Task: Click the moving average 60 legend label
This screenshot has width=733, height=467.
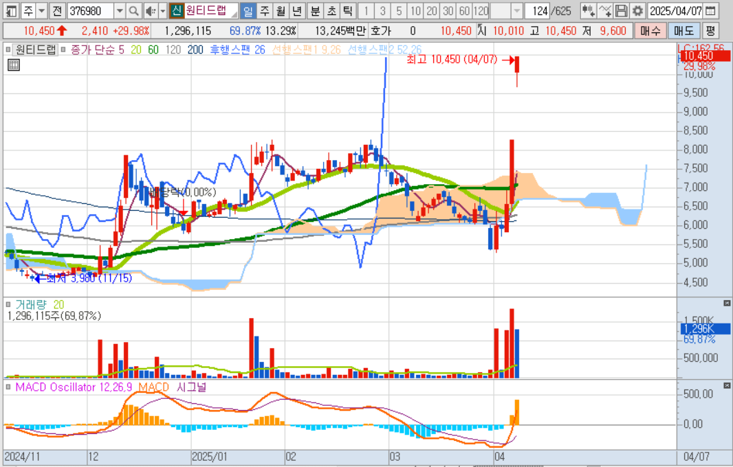Action: point(153,49)
